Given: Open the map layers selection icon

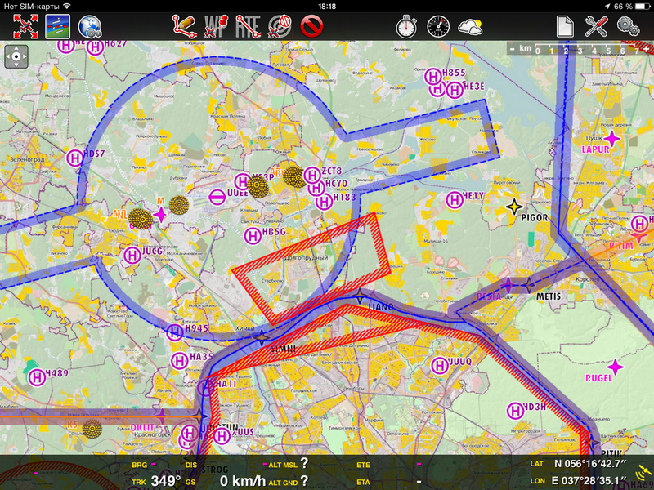Looking at the screenshot, I should (56, 27).
